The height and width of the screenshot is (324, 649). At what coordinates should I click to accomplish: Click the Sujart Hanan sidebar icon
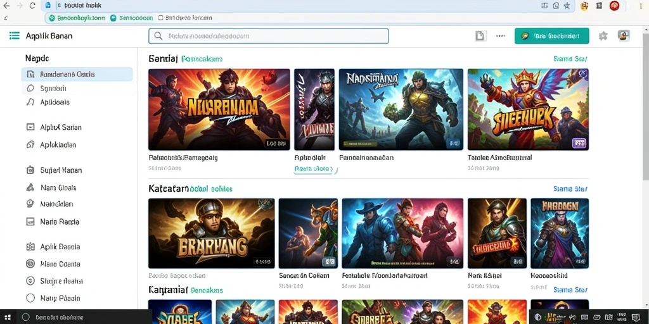point(30,170)
